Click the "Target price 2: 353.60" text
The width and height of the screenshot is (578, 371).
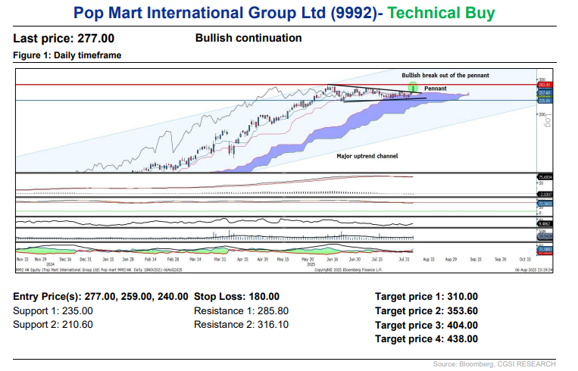tap(426, 311)
